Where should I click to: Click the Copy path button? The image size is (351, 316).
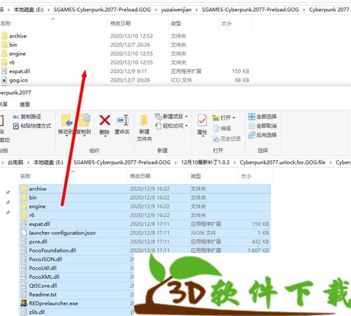click(27, 116)
